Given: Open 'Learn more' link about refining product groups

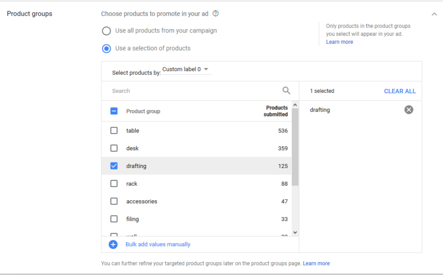Looking at the screenshot, I should [316, 263].
